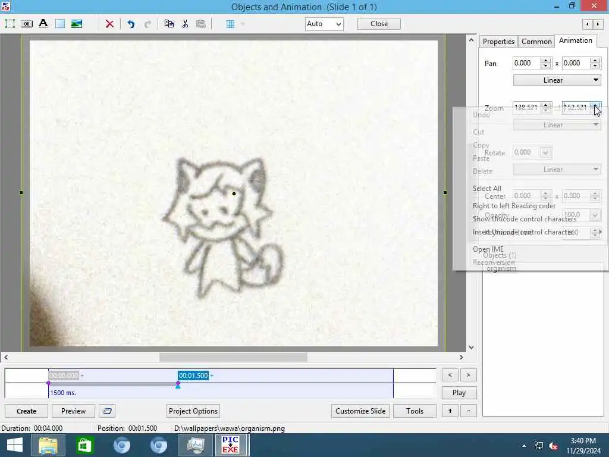Viewport: 609px width, 457px height.
Task: Add a rectangle object from the toolbar
Action: (x=60, y=24)
